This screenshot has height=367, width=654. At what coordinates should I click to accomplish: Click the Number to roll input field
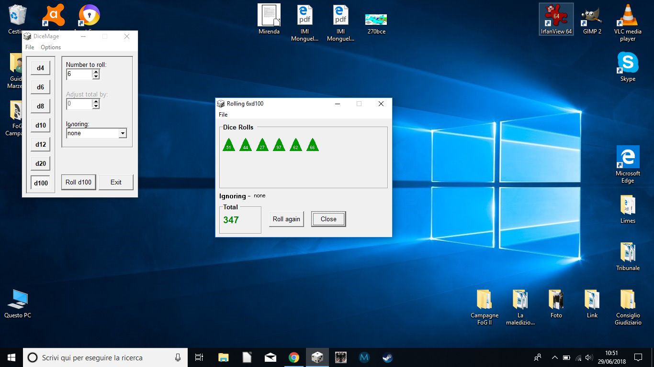pyautogui.click(x=79, y=75)
